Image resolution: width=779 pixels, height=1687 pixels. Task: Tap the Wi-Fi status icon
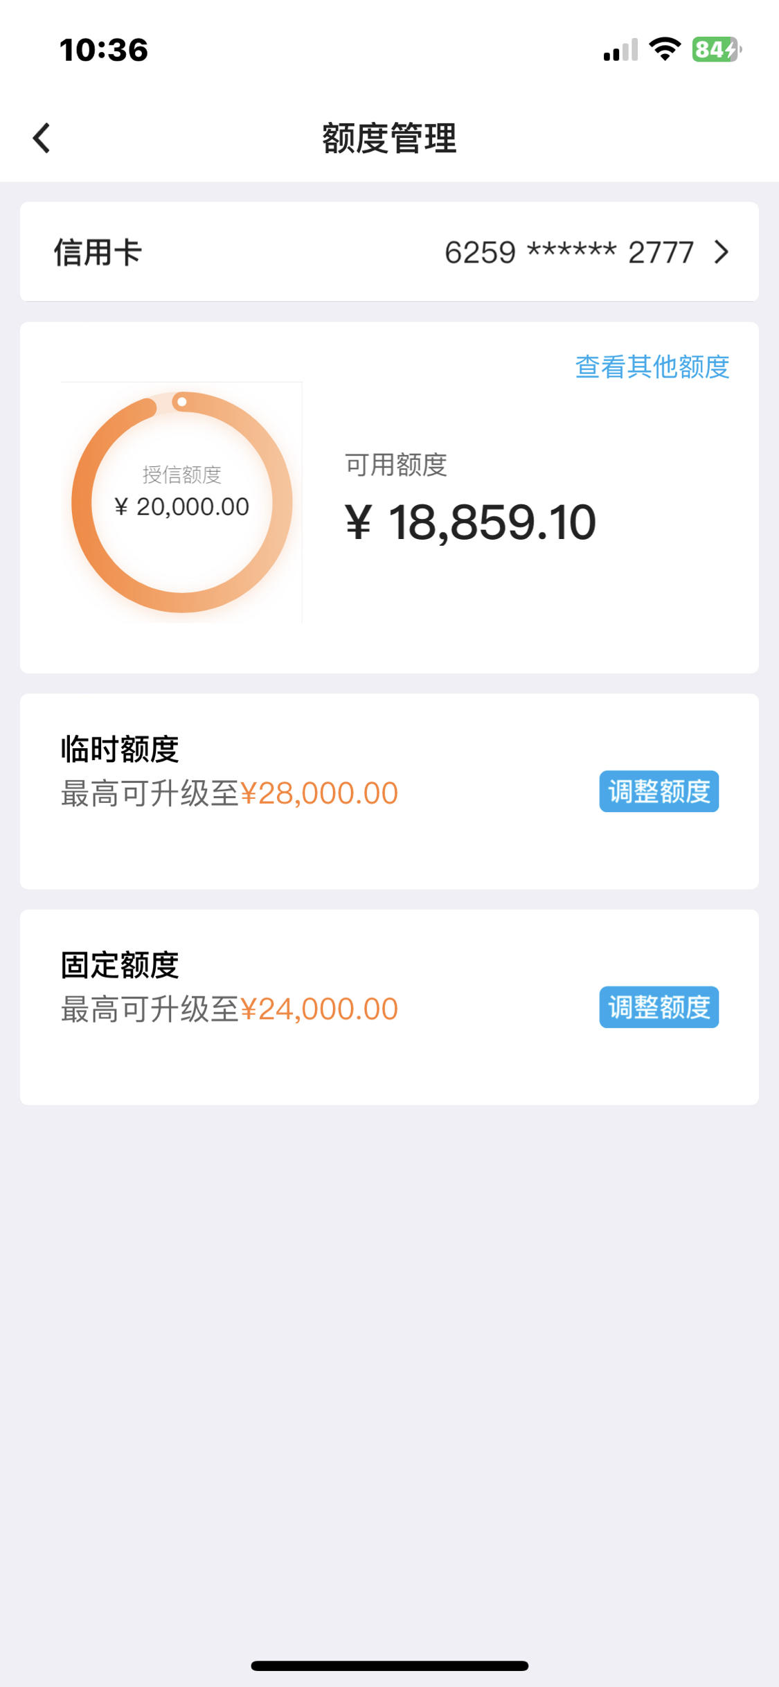665,49
